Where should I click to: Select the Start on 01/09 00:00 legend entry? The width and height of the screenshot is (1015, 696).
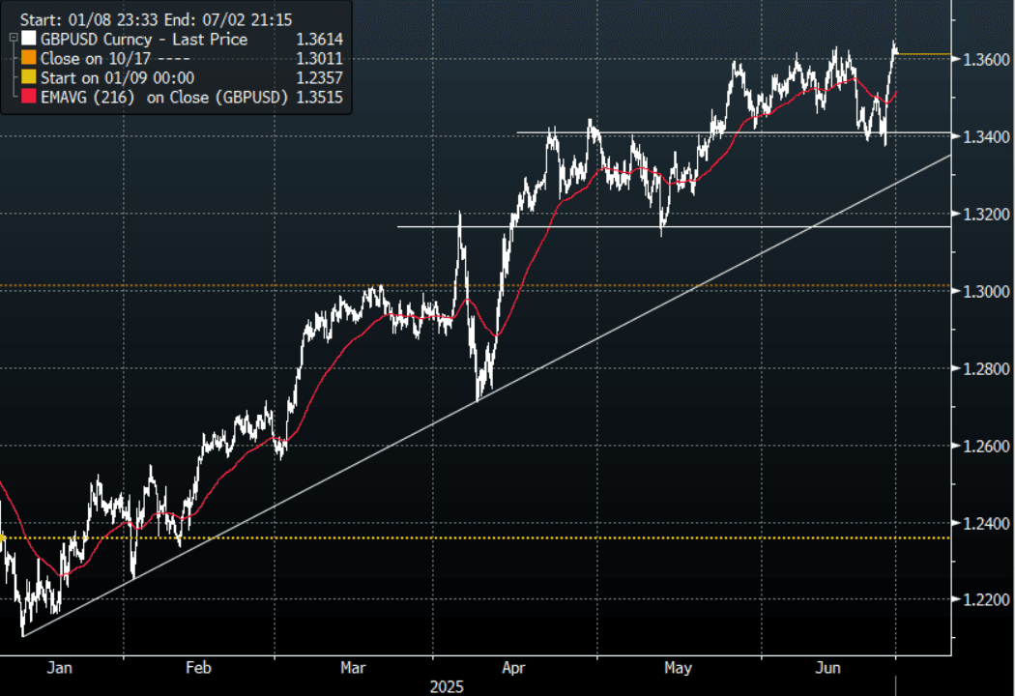[118, 78]
